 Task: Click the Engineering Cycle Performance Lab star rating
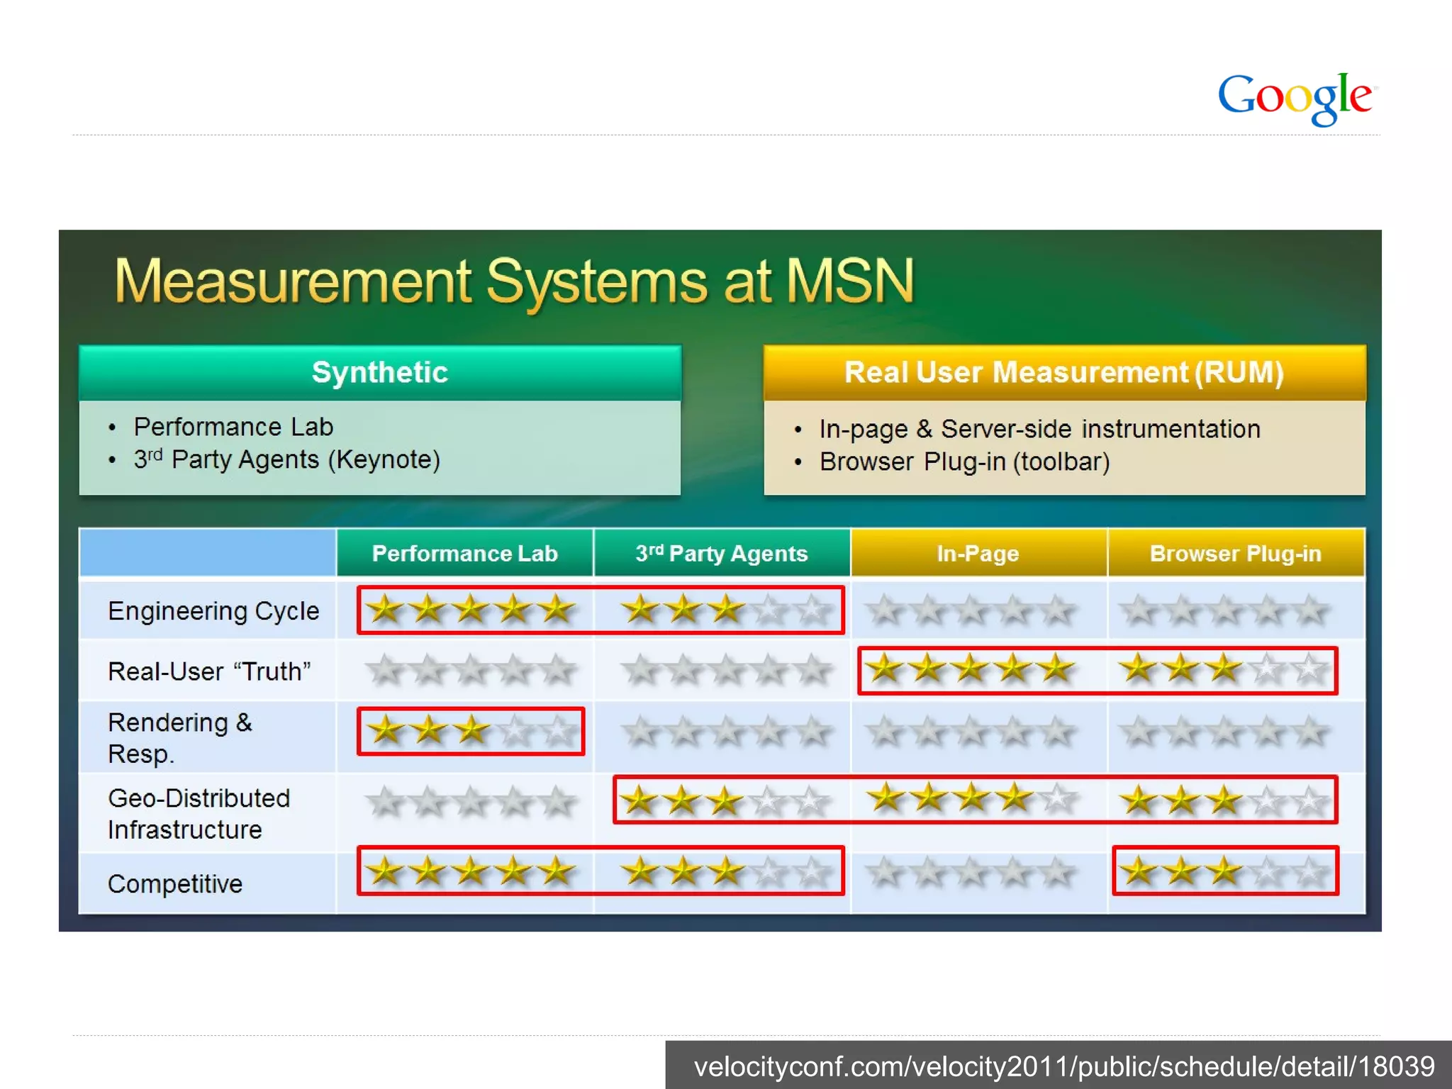(x=471, y=609)
